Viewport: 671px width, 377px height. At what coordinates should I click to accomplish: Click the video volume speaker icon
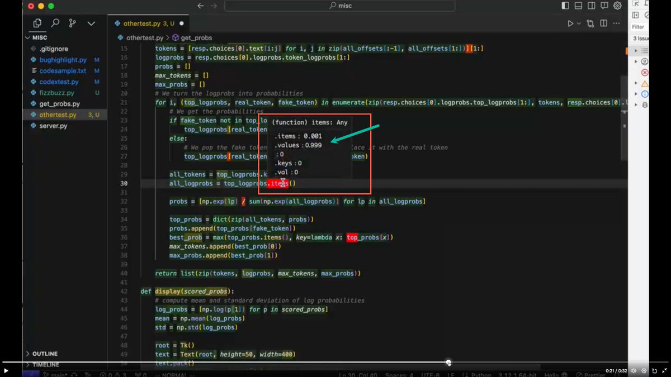pyautogui.click(x=634, y=370)
